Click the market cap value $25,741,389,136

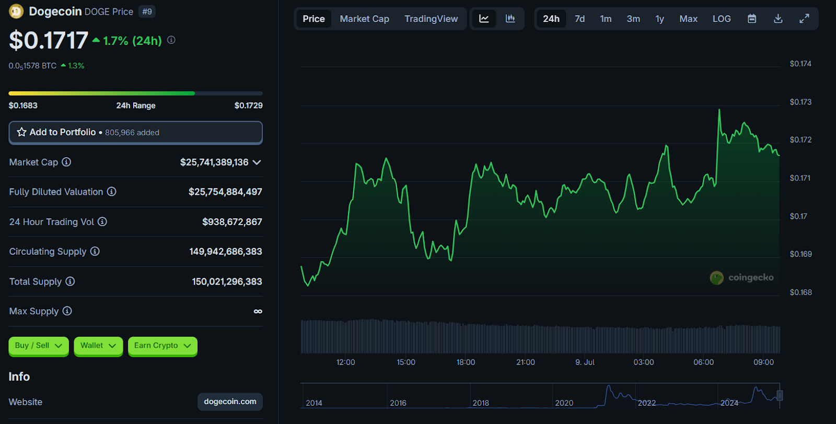coord(214,162)
